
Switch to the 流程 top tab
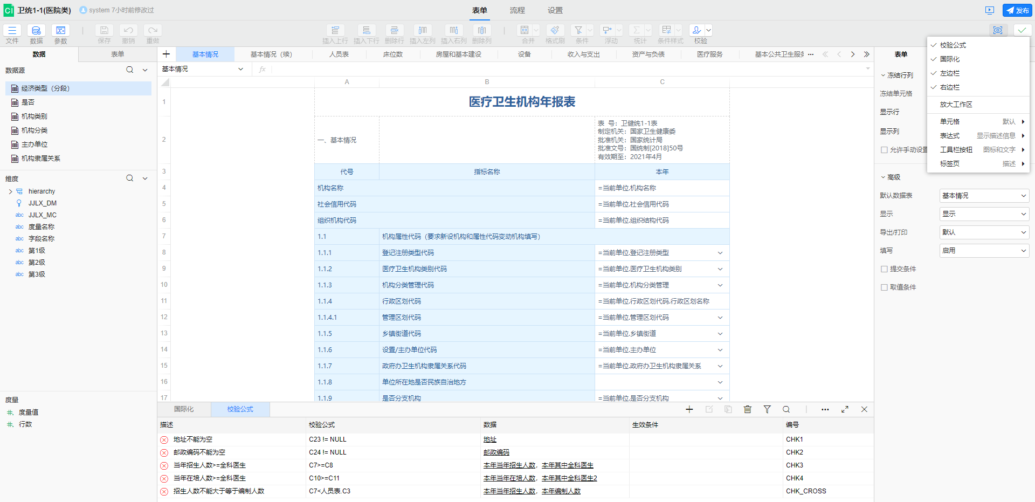click(517, 10)
